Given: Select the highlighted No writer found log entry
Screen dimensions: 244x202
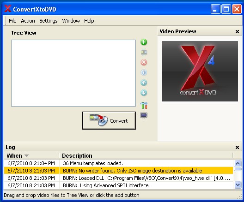Looking at the screenshot, I should [118, 171].
